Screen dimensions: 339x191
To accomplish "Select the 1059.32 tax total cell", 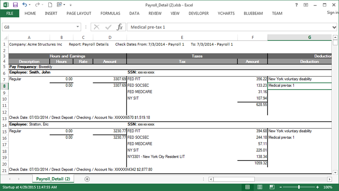I will [253, 163].
